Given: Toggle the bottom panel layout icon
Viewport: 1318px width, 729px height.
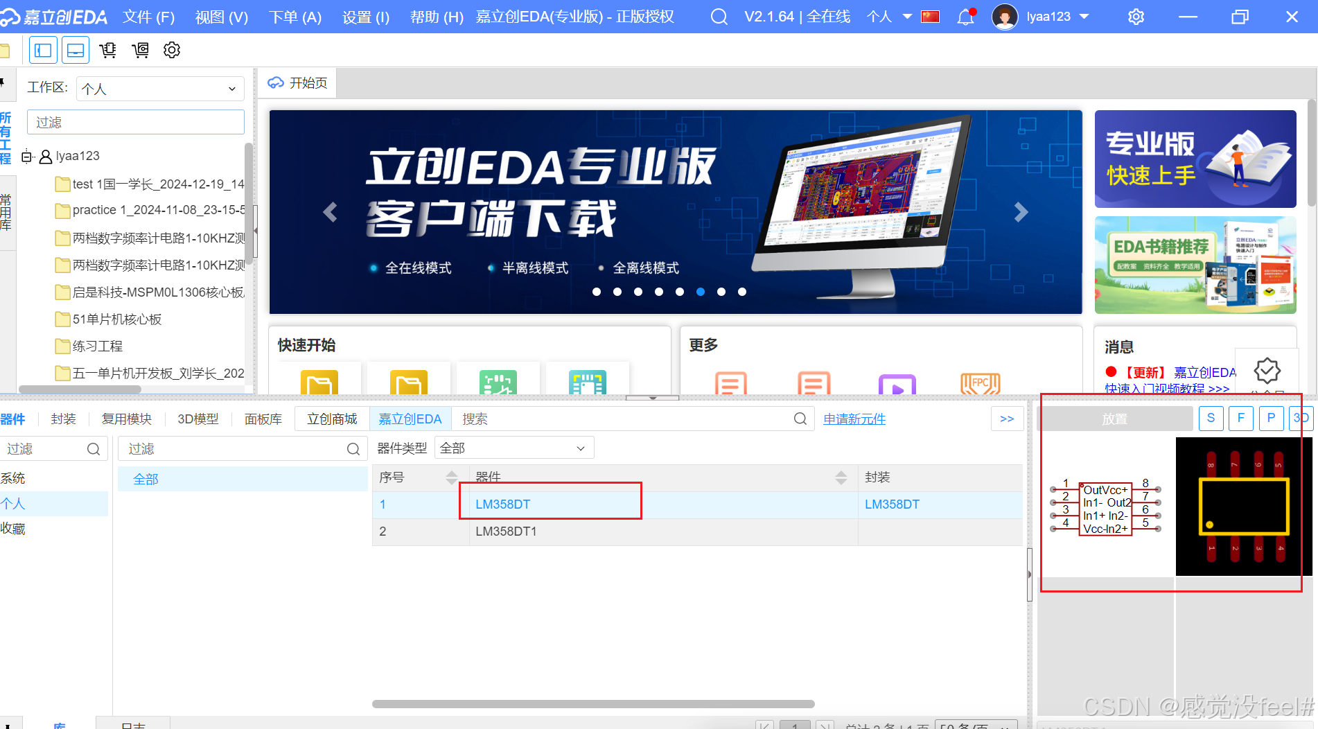Looking at the screenshot, I should pos(76,50).
